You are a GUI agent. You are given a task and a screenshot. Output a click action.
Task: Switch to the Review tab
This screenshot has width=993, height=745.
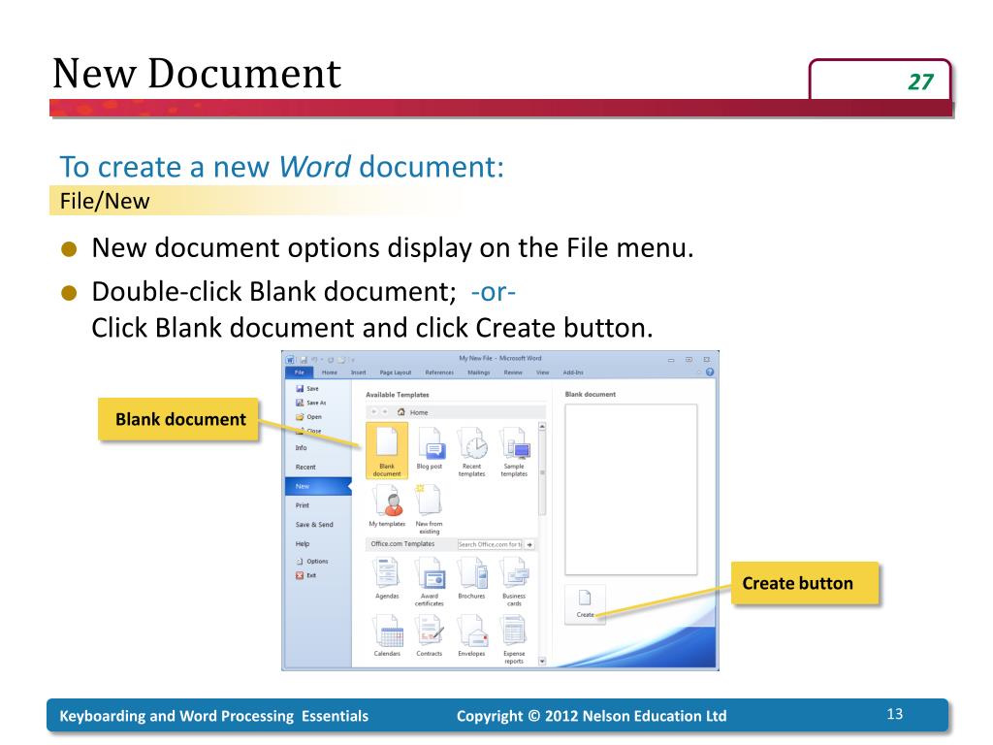point(513,372)
